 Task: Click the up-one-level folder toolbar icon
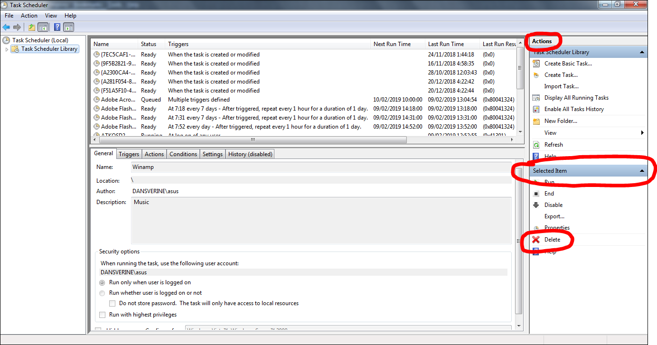tap(31, 27)
